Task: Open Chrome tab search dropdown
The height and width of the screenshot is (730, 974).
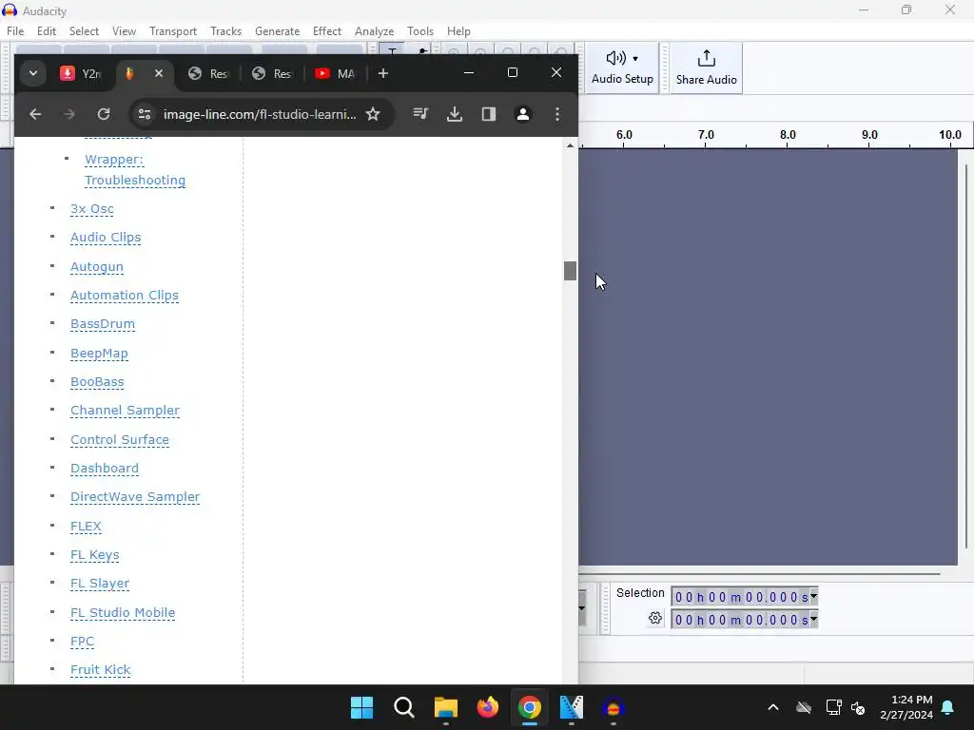Action: click(x=33, y=73)
